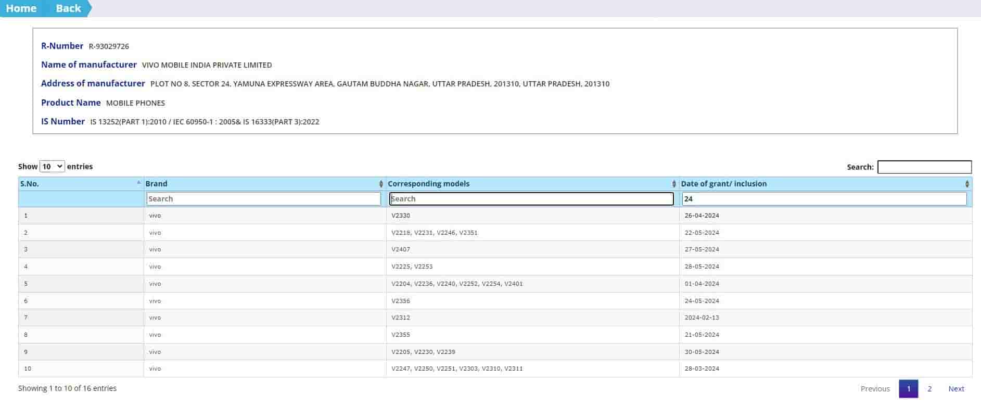Click Previous pagination link
Screen dimensions: 981x406
(875, 389)
